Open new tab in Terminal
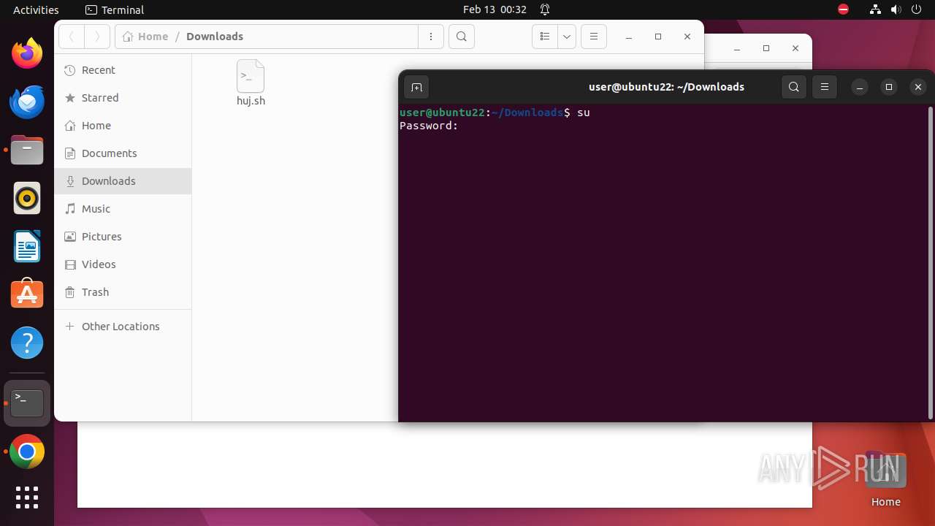935x526 pixels. 416,87
